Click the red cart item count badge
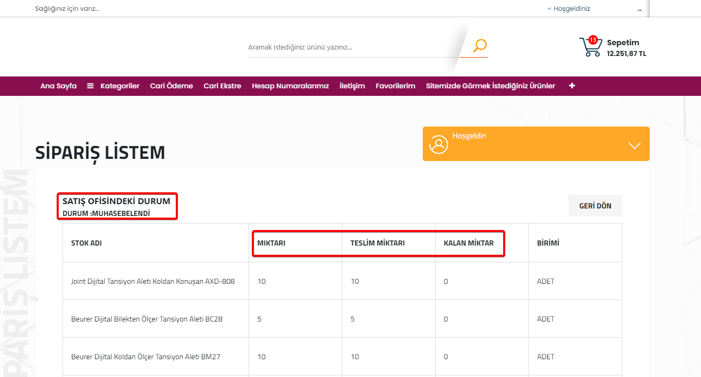Viewport: 701px width, 377px height. (593, 40)
